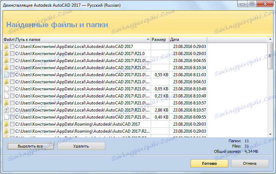Click folder icon of Roaming AutoCAD 2017\R2... row

[x=6, y=131]
